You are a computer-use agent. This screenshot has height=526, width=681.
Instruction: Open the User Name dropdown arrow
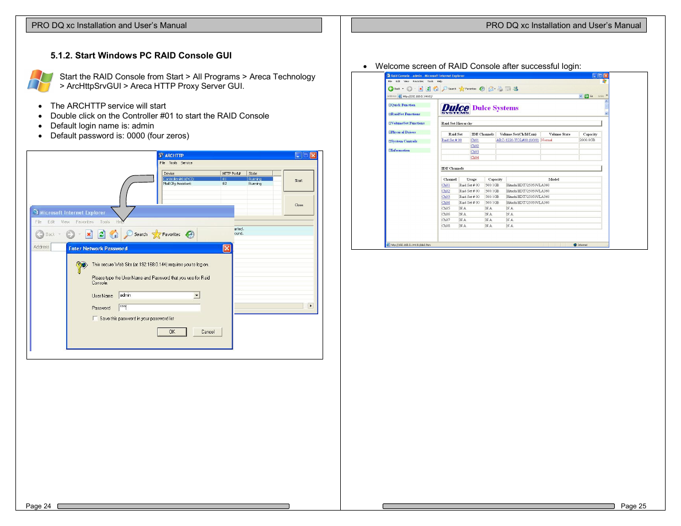click(197, 296)
